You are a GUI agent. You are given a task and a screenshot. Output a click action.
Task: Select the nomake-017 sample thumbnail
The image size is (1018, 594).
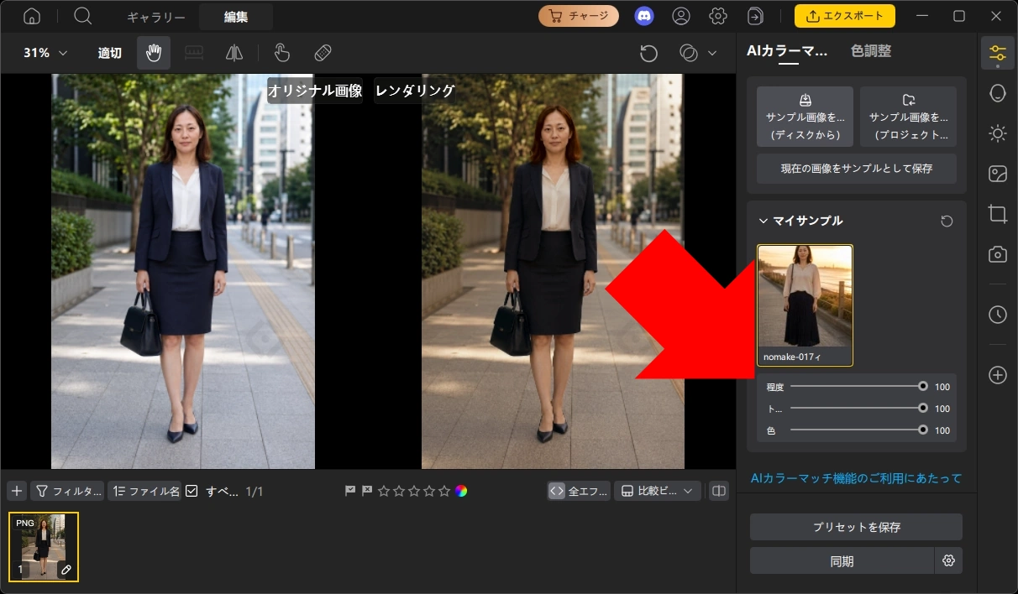click(805, 305)
